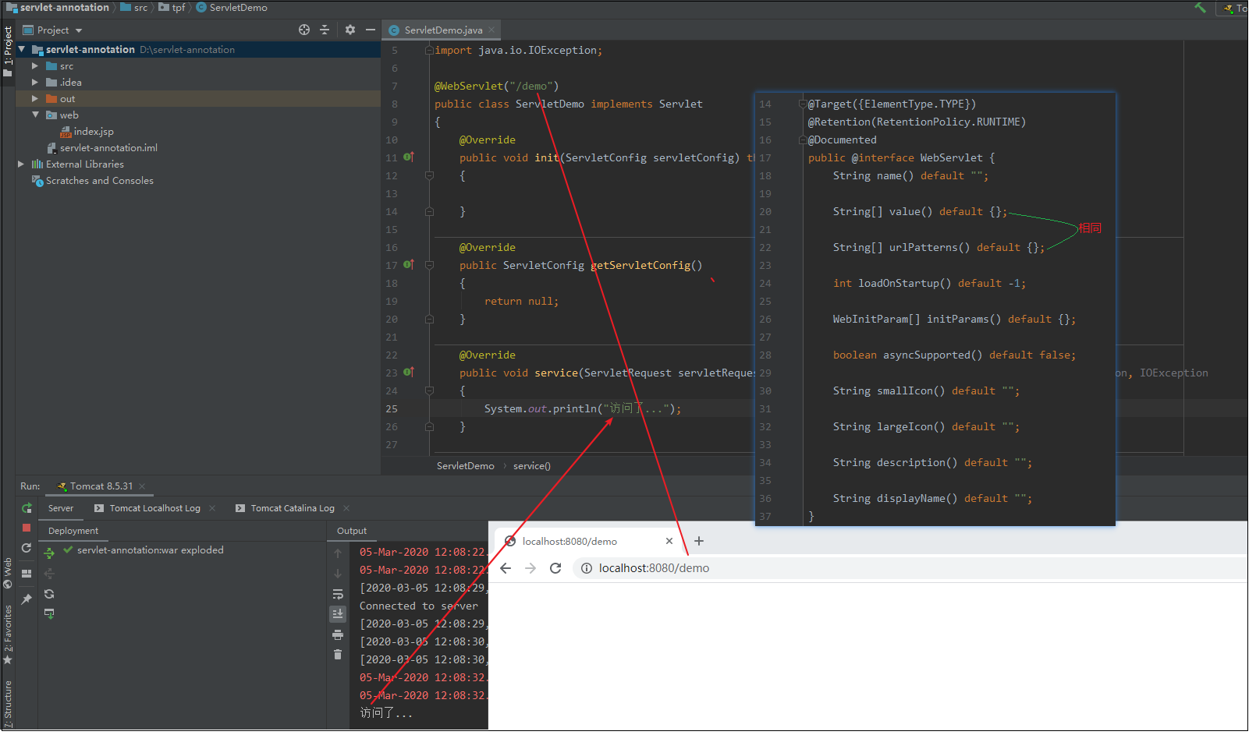Close the ServletDemo.java editor tab

[491, 30]
